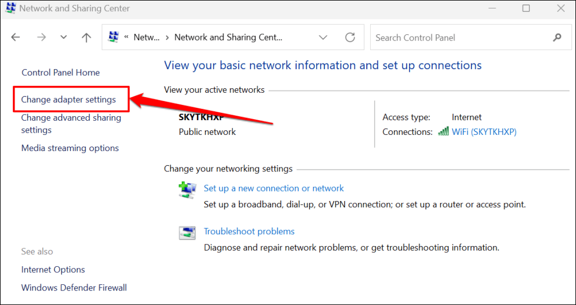The image size is (576, 305).
Task: Click the breadcrumb overflow chevron
Action: pyautogui.click(x=127, y=38)
